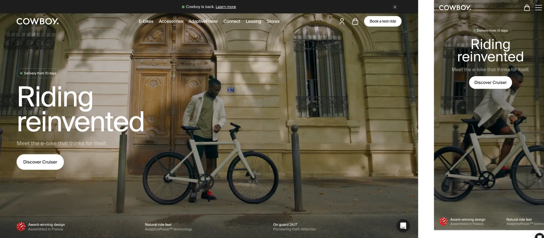Click the red award badge icon on desktop
The image size is (544, 238).
(21, 227)
